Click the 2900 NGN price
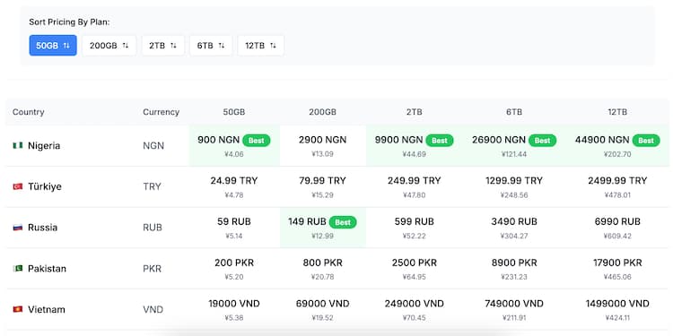This screenshot has height=336, width=673. click(x=322, y=140)
